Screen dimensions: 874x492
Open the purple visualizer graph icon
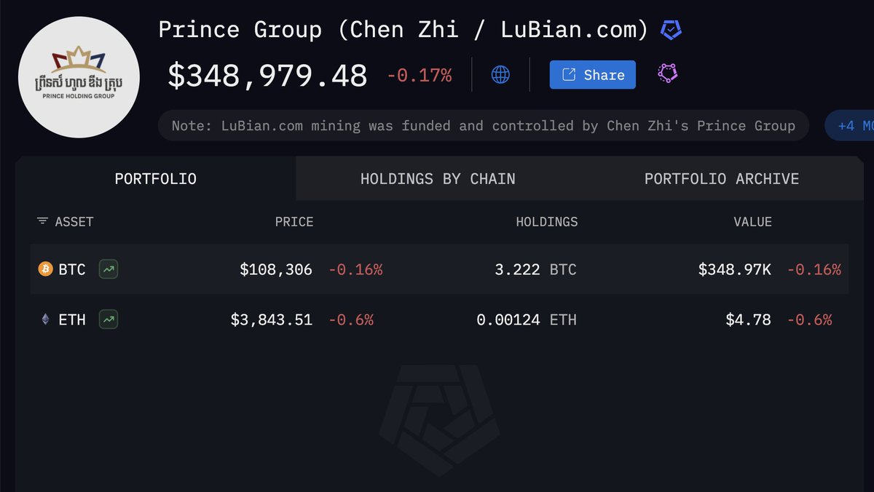tap(668, 74)
